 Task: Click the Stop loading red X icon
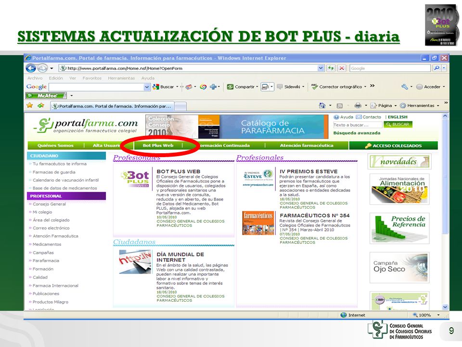[x=342, y=68]
